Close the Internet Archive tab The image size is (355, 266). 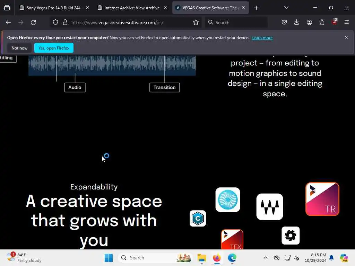(165, 8)
